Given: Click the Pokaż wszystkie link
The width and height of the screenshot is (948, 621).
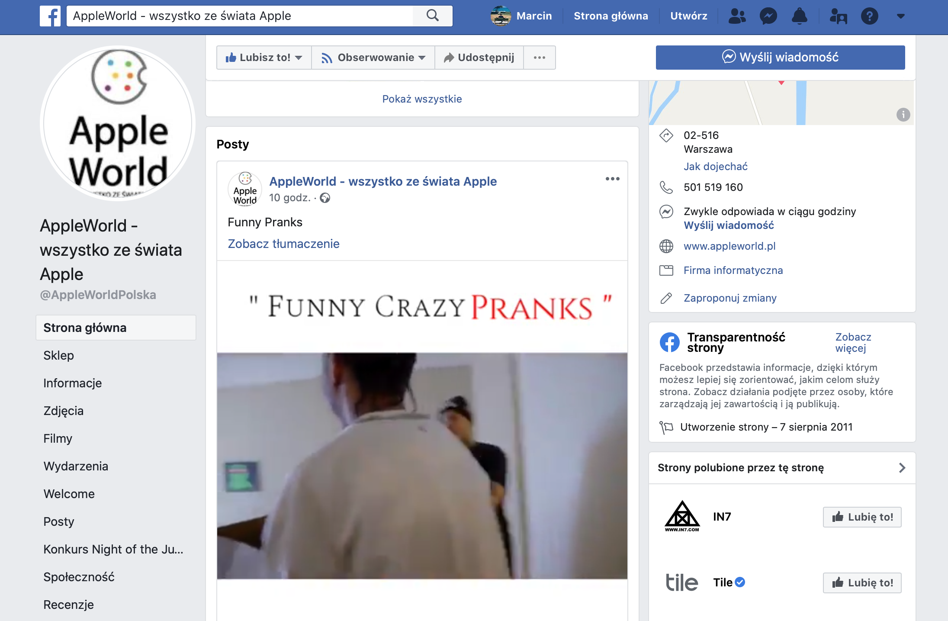Looking at the screenshot, I should coord(422,99).
